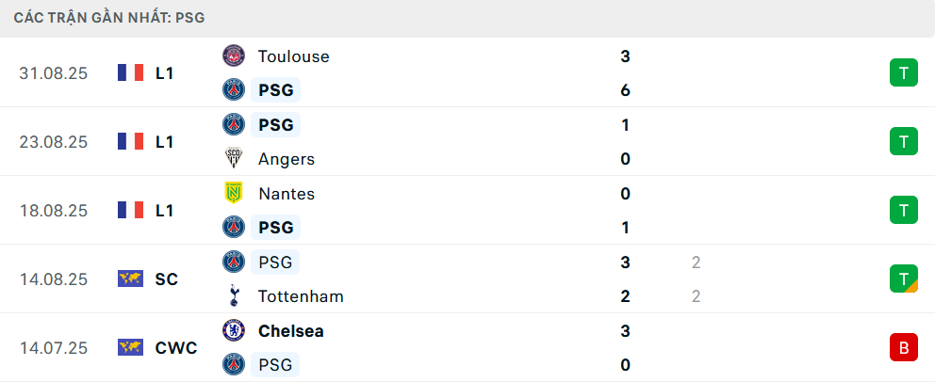The width and height of the screenshot is (935, 382).
Task: Click France flag beside 31.08.25 match
Action: [130, 73]
